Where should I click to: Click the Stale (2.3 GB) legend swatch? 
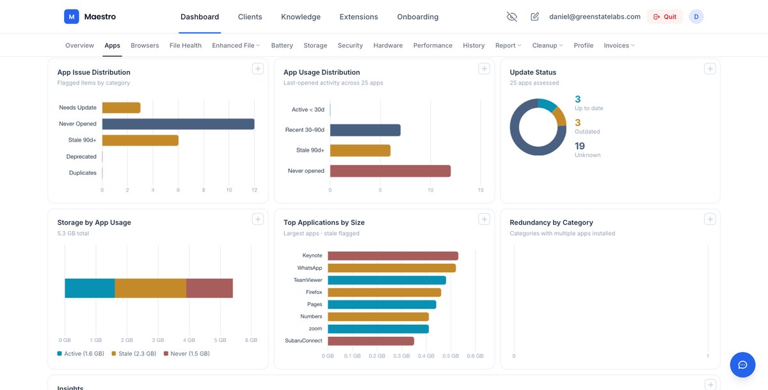[x=114, y=353]
